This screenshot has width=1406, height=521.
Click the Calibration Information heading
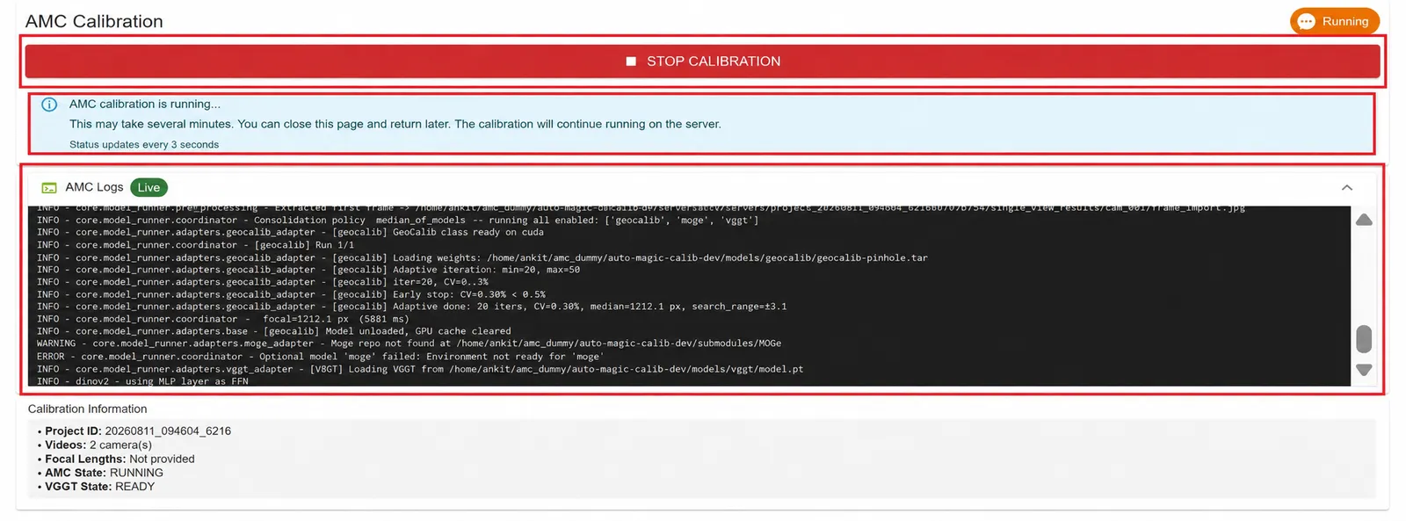(x=87, y=409)
